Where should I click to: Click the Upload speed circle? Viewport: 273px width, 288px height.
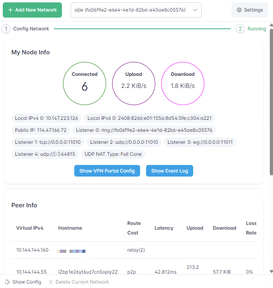(x=134, y=83)
